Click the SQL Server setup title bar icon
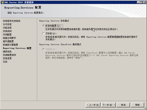This screenshot has width=147, height=110. click(2, 2)
